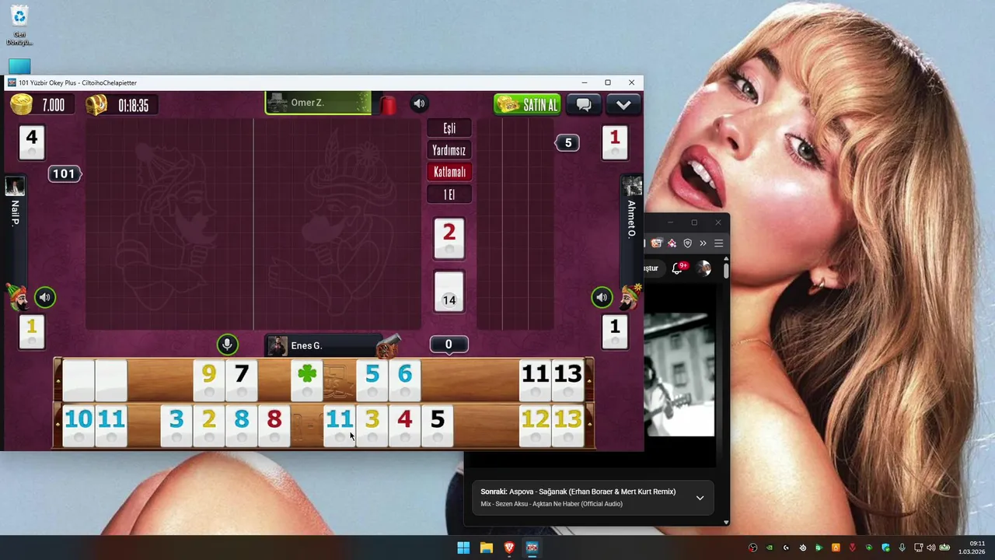Mute sound with top speaker icon

[x=419, y=103]
